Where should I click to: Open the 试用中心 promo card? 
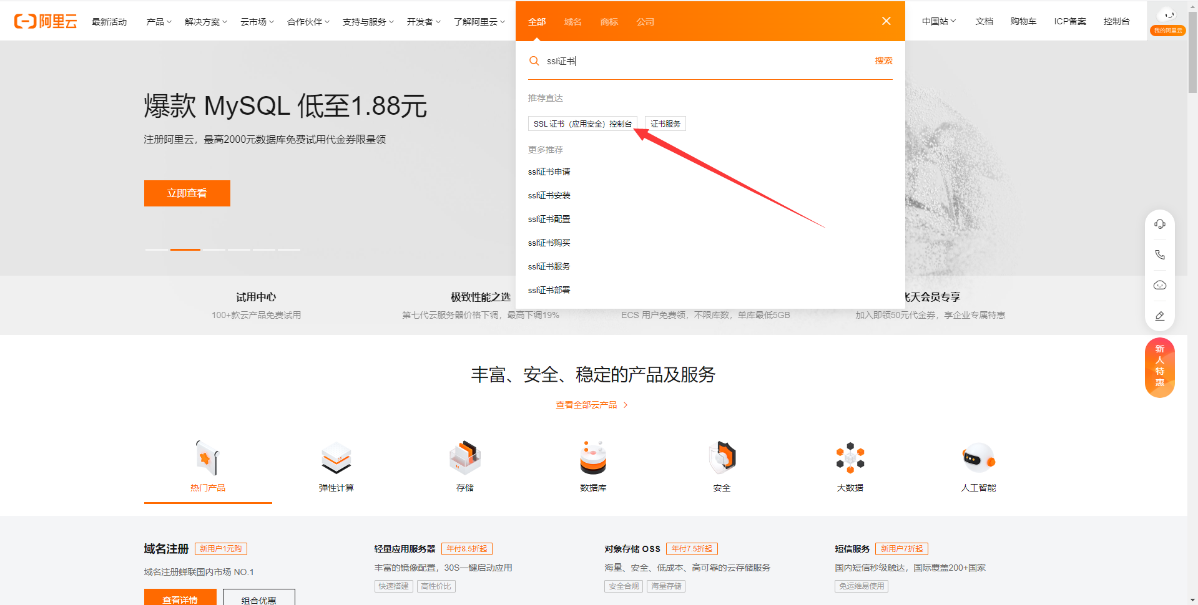[256, 305]
